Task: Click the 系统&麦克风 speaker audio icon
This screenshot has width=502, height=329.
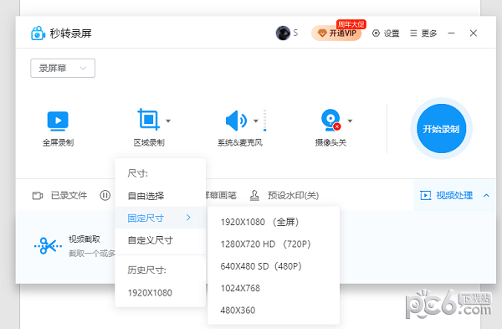Action: pyautogui.click(x=236, y=121)
